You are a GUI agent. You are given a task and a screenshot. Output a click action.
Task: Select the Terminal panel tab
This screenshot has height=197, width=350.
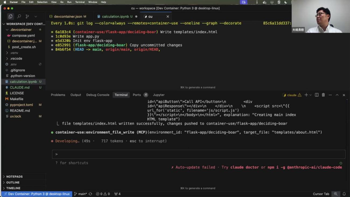pyautogui.click(x=121, y=95)
